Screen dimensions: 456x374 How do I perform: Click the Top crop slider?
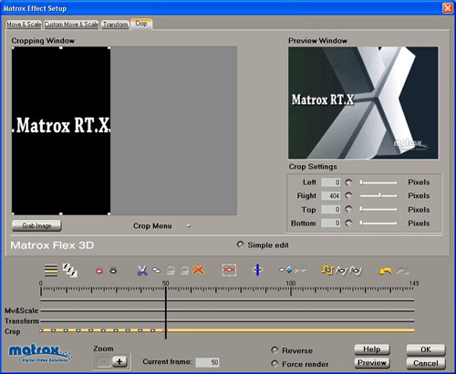pos(378,209)
